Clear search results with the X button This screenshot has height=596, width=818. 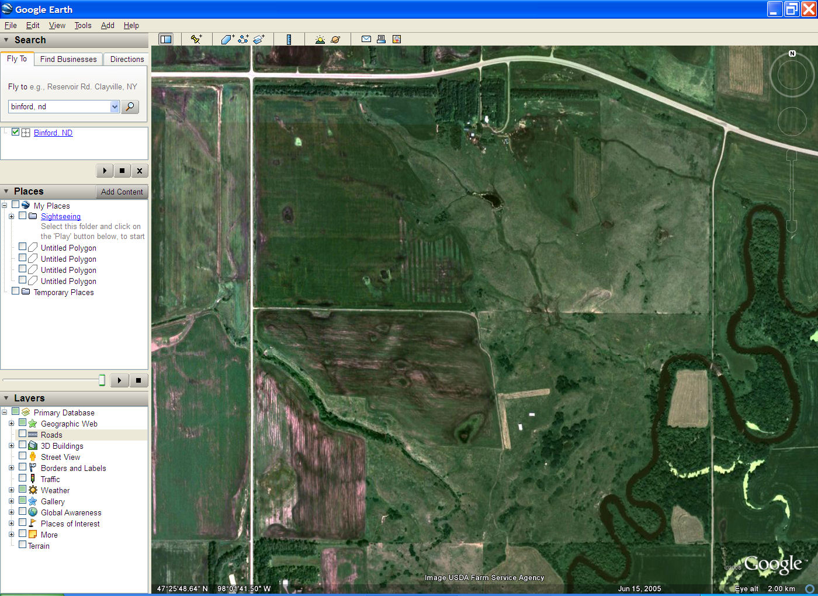coord(140,171)
